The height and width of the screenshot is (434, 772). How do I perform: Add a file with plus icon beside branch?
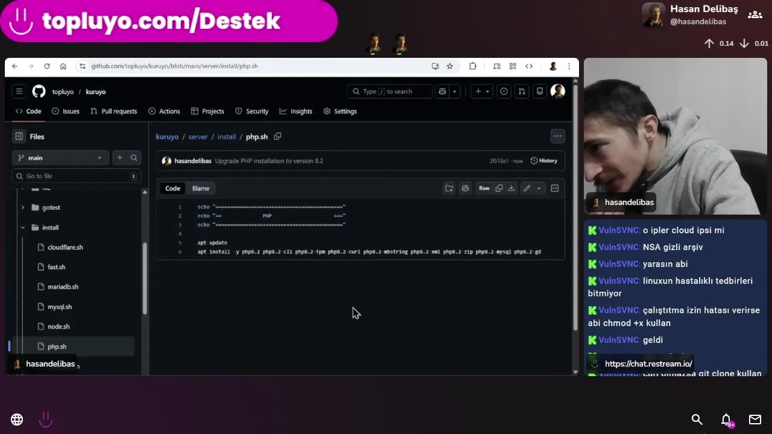tap(119, 158)
